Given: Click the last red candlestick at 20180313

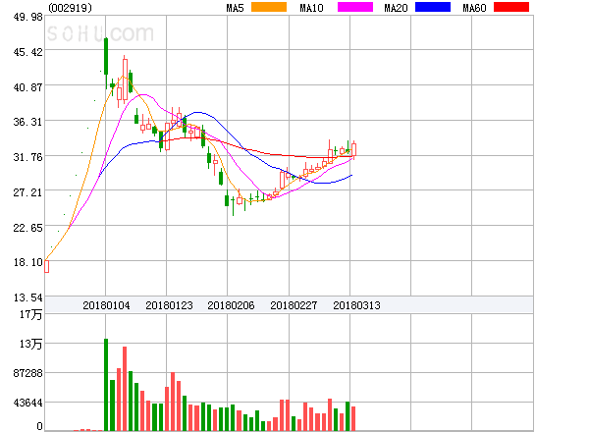Looking at the screenshot, I should pos(353,150).
